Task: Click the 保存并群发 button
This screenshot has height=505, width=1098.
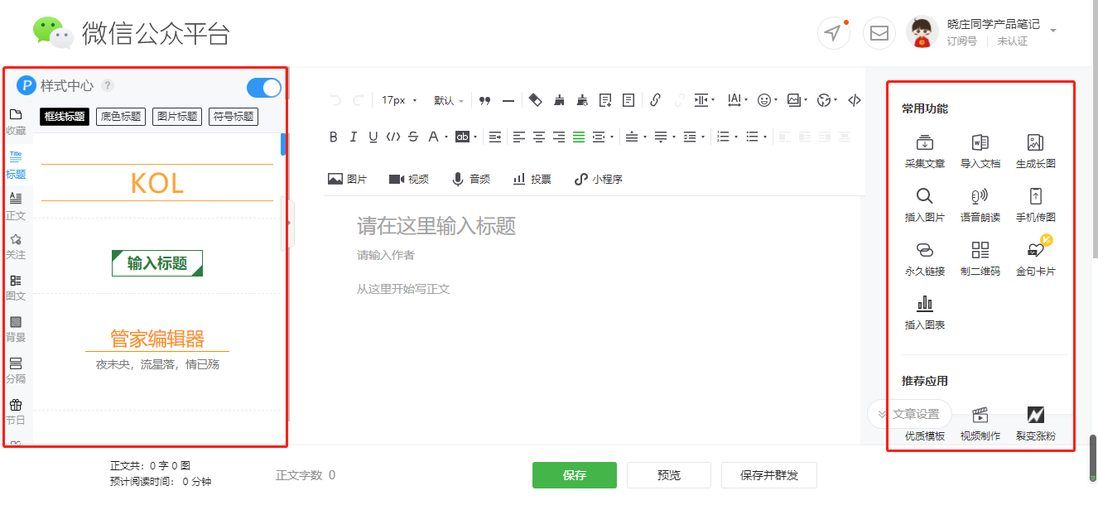Action: pos(769,475)
